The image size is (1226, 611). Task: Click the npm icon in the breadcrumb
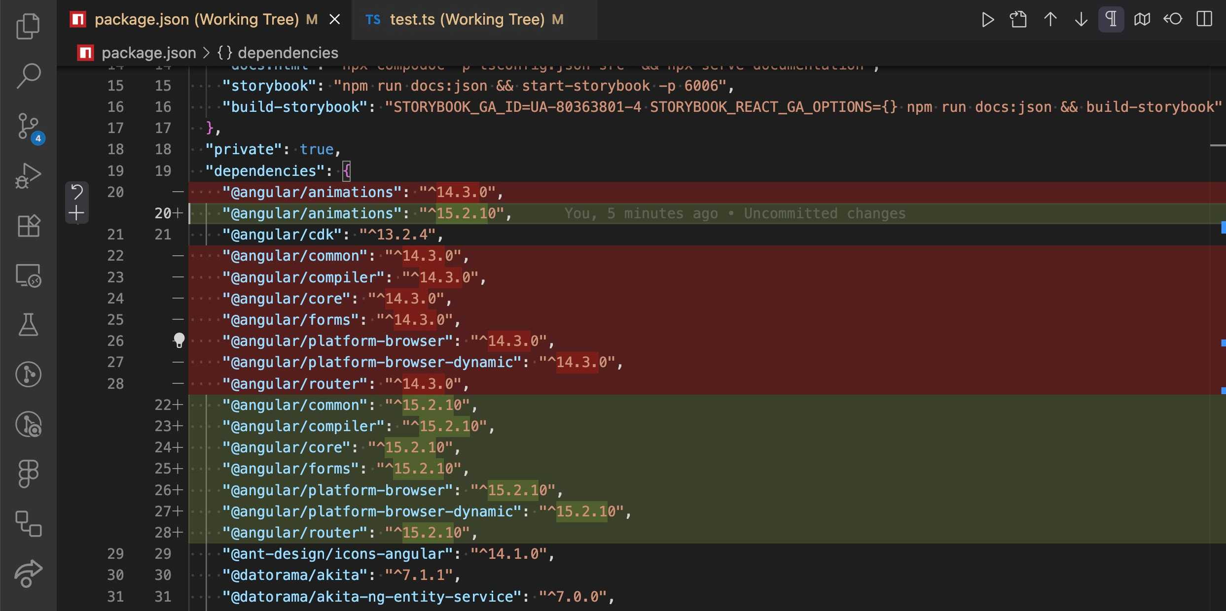[x=85, y=53]
